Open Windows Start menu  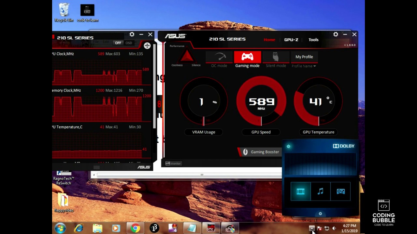point(60,228)
